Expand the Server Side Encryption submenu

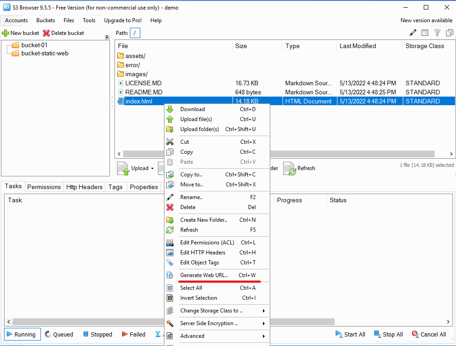pos(264,323)
